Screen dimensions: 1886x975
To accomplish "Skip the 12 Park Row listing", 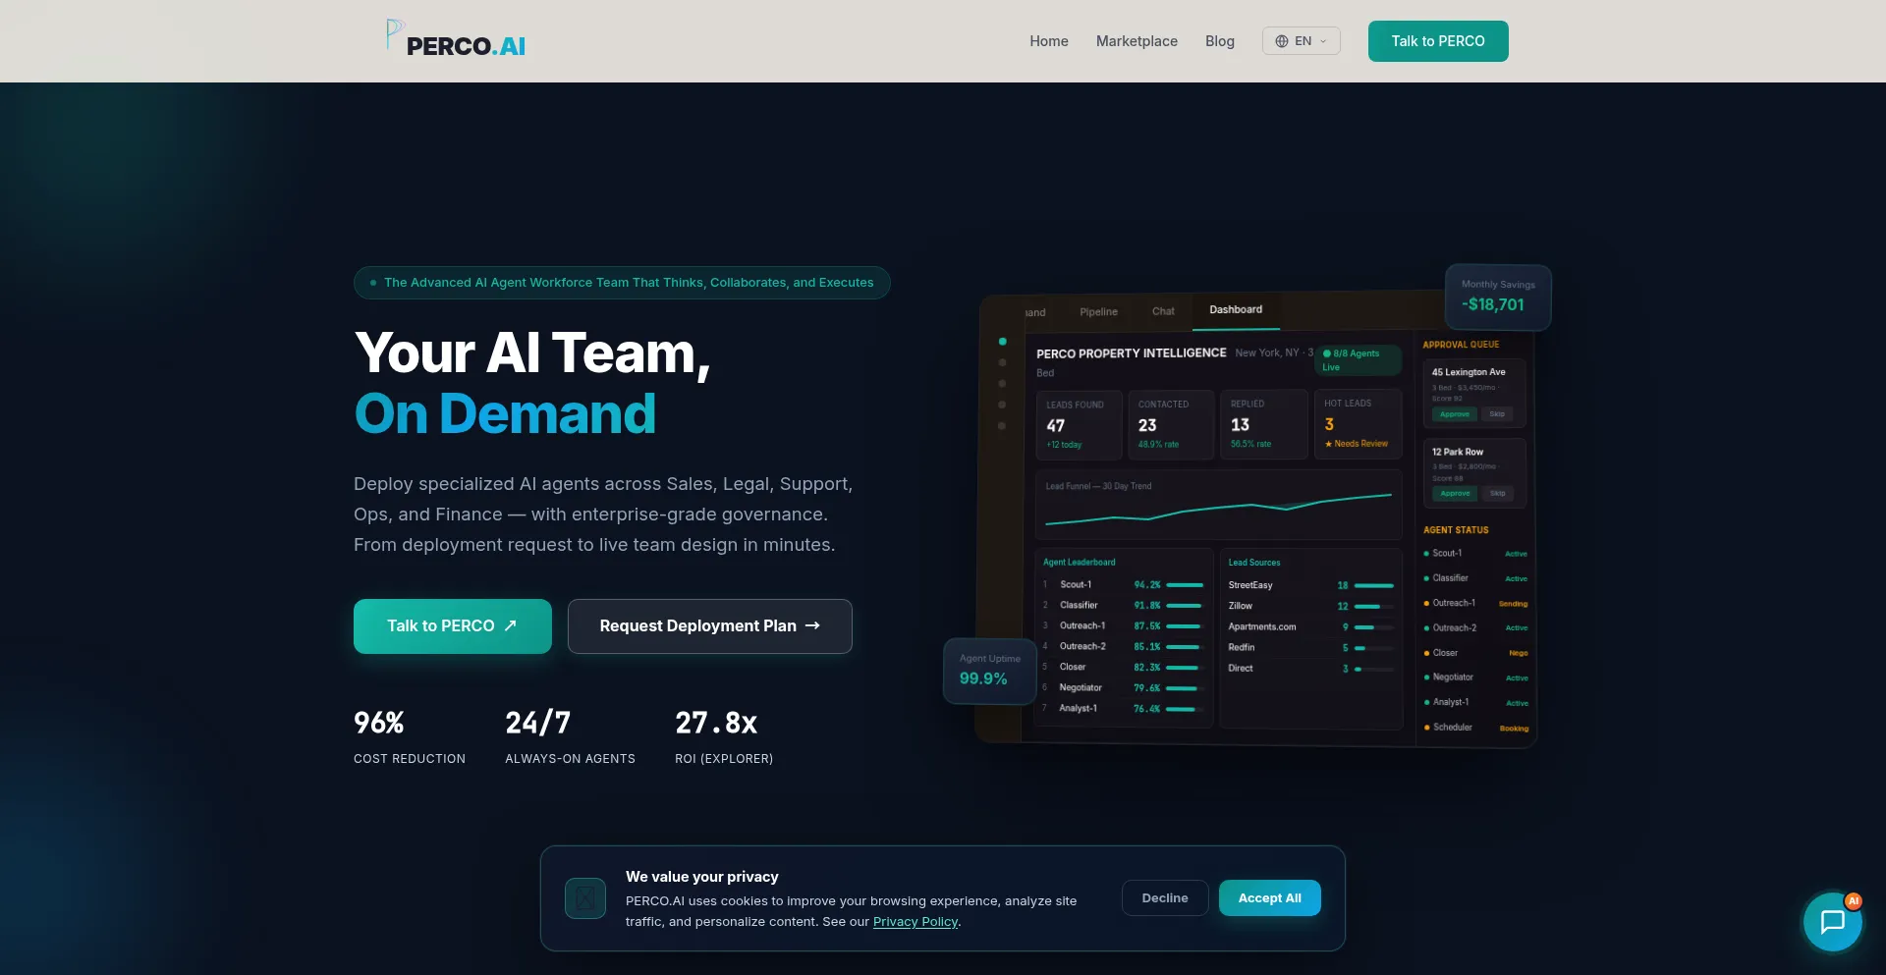I will click(x=1497, y=494).
